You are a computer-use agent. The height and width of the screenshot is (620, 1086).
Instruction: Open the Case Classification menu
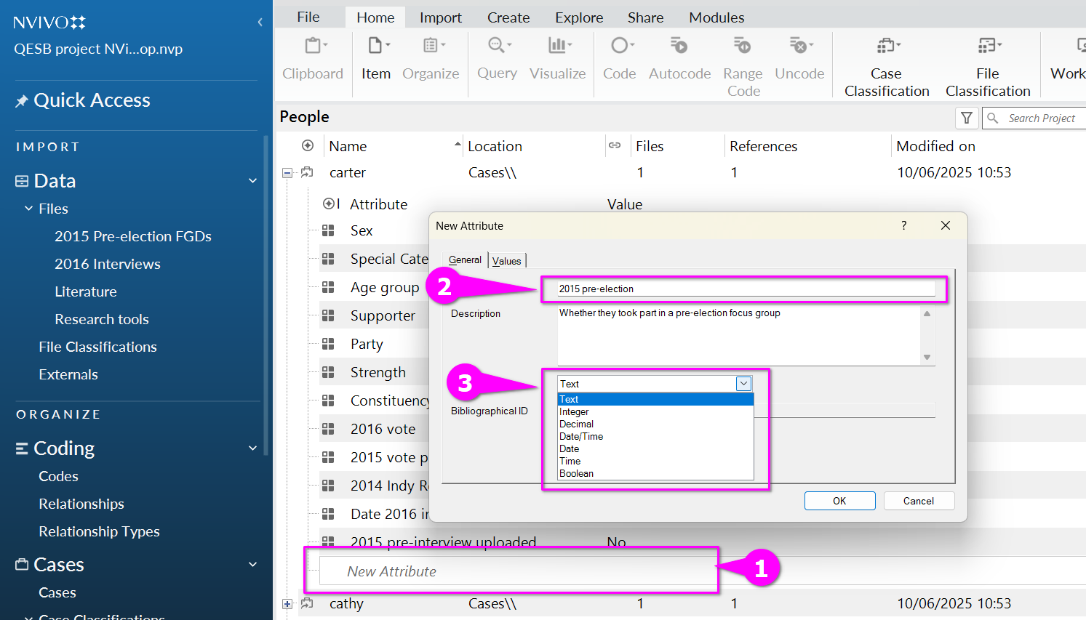887,65
